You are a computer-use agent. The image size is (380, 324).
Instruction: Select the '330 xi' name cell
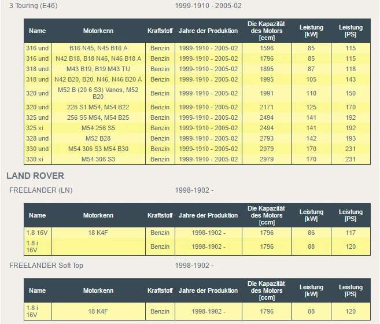[35, 159]
